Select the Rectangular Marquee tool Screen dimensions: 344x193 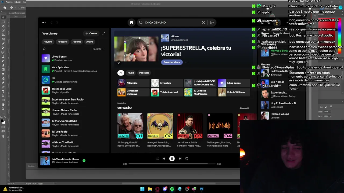click(3, 22)
